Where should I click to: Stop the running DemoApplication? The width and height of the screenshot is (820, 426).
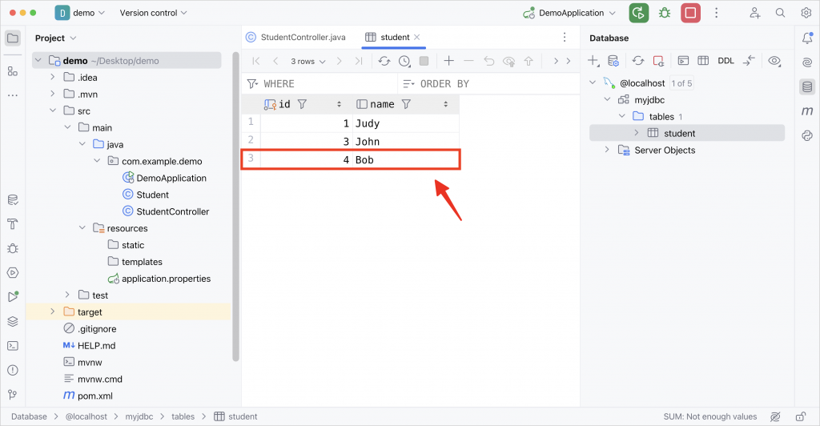[x=690, y=13]
